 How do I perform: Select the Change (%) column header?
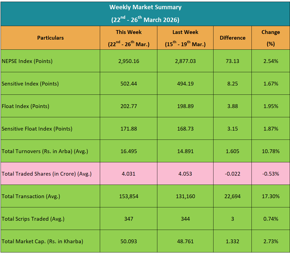270,38
